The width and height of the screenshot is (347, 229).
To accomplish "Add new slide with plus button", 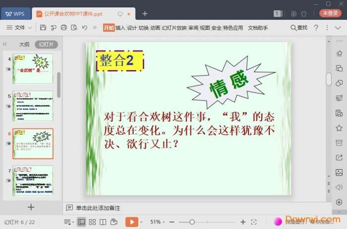I will coord(31,207).
